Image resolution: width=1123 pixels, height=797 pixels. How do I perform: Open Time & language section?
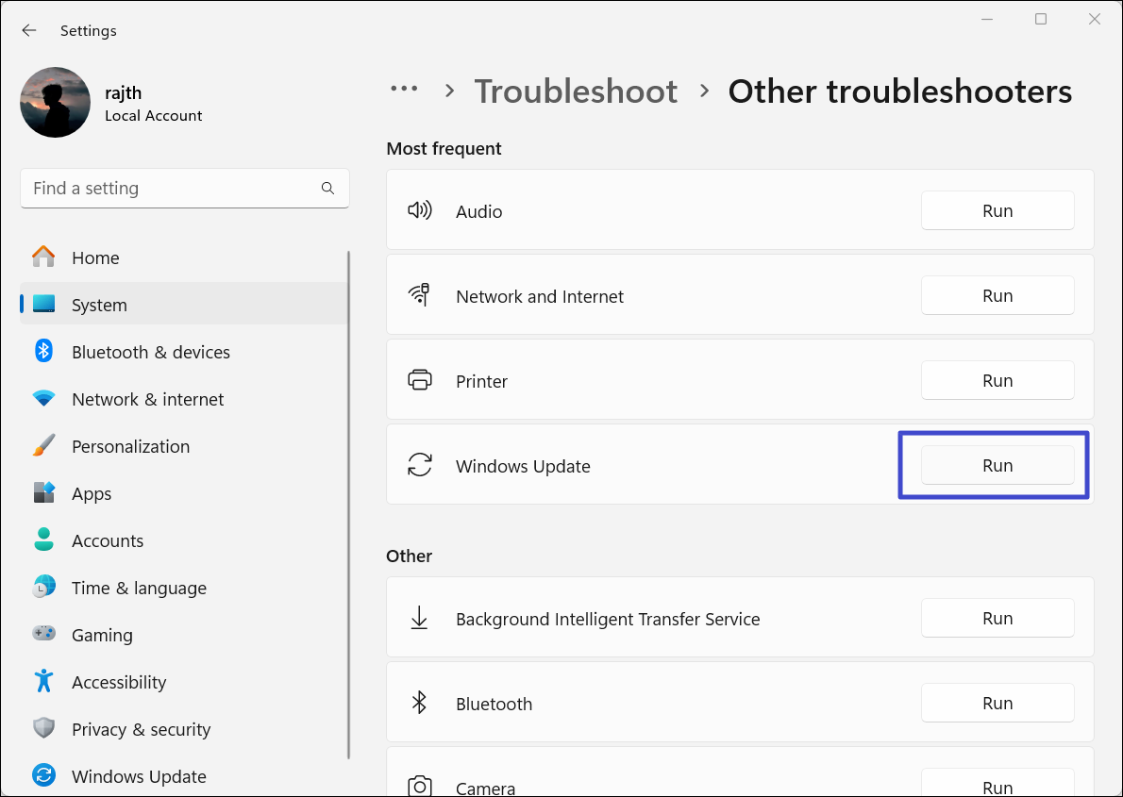(x=139, y=588)
